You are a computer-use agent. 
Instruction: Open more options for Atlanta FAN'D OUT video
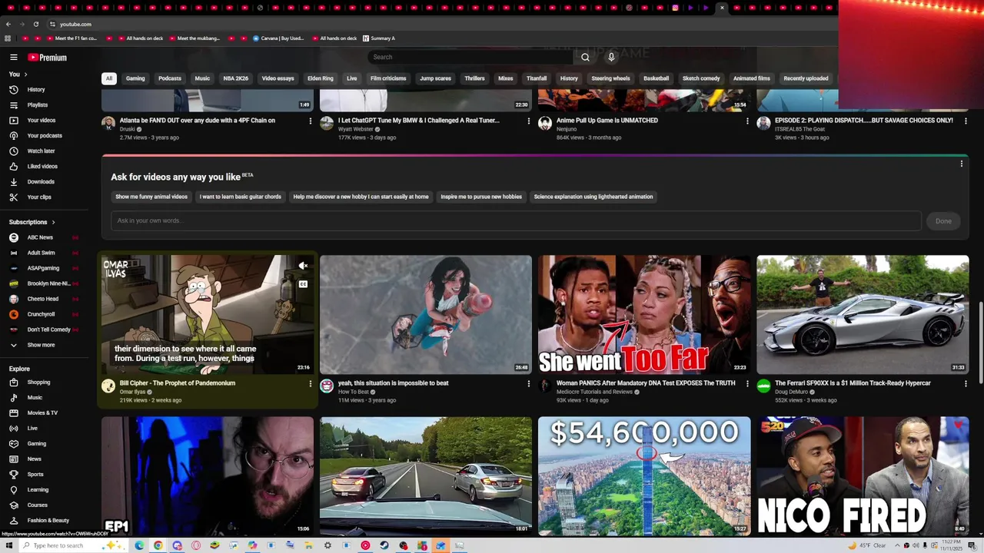click(311, 121)
